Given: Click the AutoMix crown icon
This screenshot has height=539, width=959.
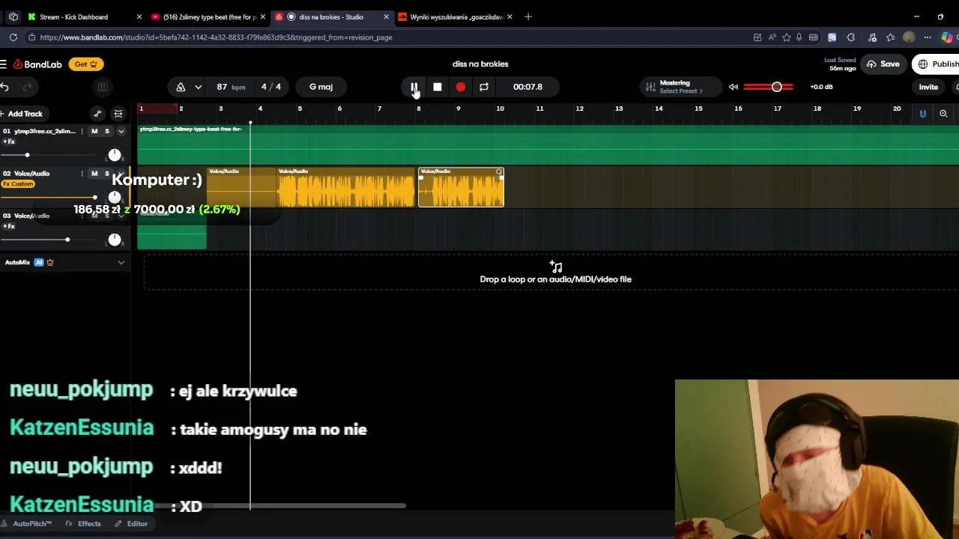Looking at the screenshot, I should [50, 263].
